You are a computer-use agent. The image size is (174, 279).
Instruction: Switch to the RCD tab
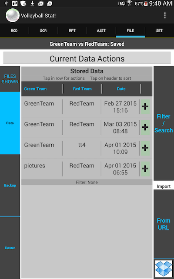coord(14,31)
